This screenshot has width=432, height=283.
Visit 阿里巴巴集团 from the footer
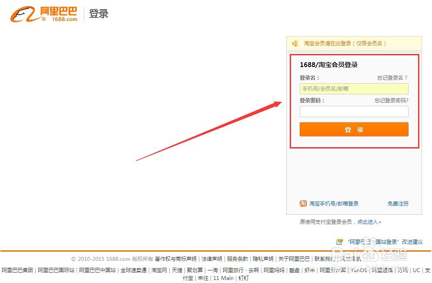[17, 270]
